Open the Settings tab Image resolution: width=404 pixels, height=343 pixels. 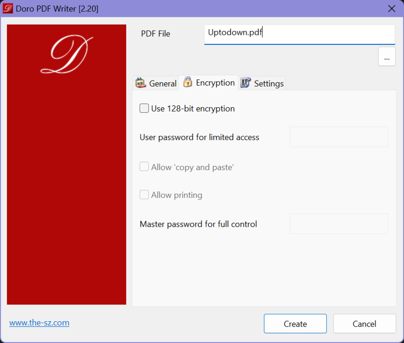(x=262, y=83)
